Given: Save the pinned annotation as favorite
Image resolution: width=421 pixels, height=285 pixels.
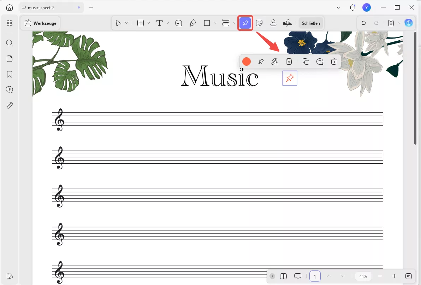Looking at the screenshot, I should click(x=289, y=61).
